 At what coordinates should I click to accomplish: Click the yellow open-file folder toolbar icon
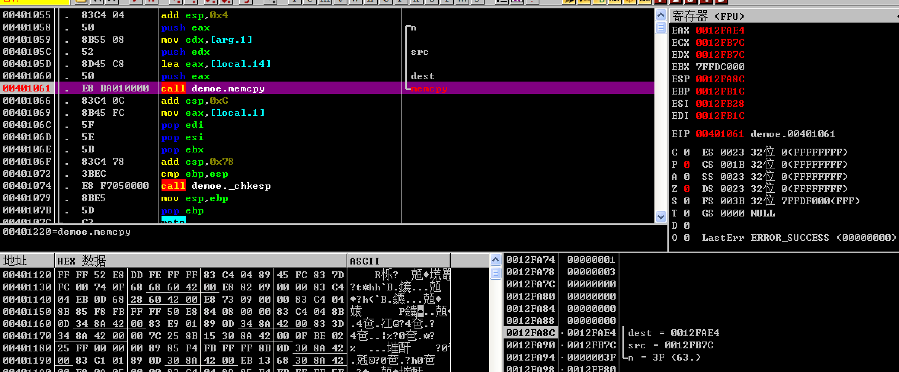81,2
